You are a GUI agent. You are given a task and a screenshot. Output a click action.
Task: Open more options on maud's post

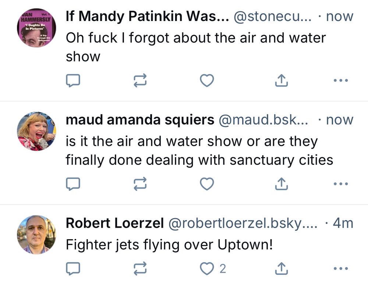[x=340, y=183]
